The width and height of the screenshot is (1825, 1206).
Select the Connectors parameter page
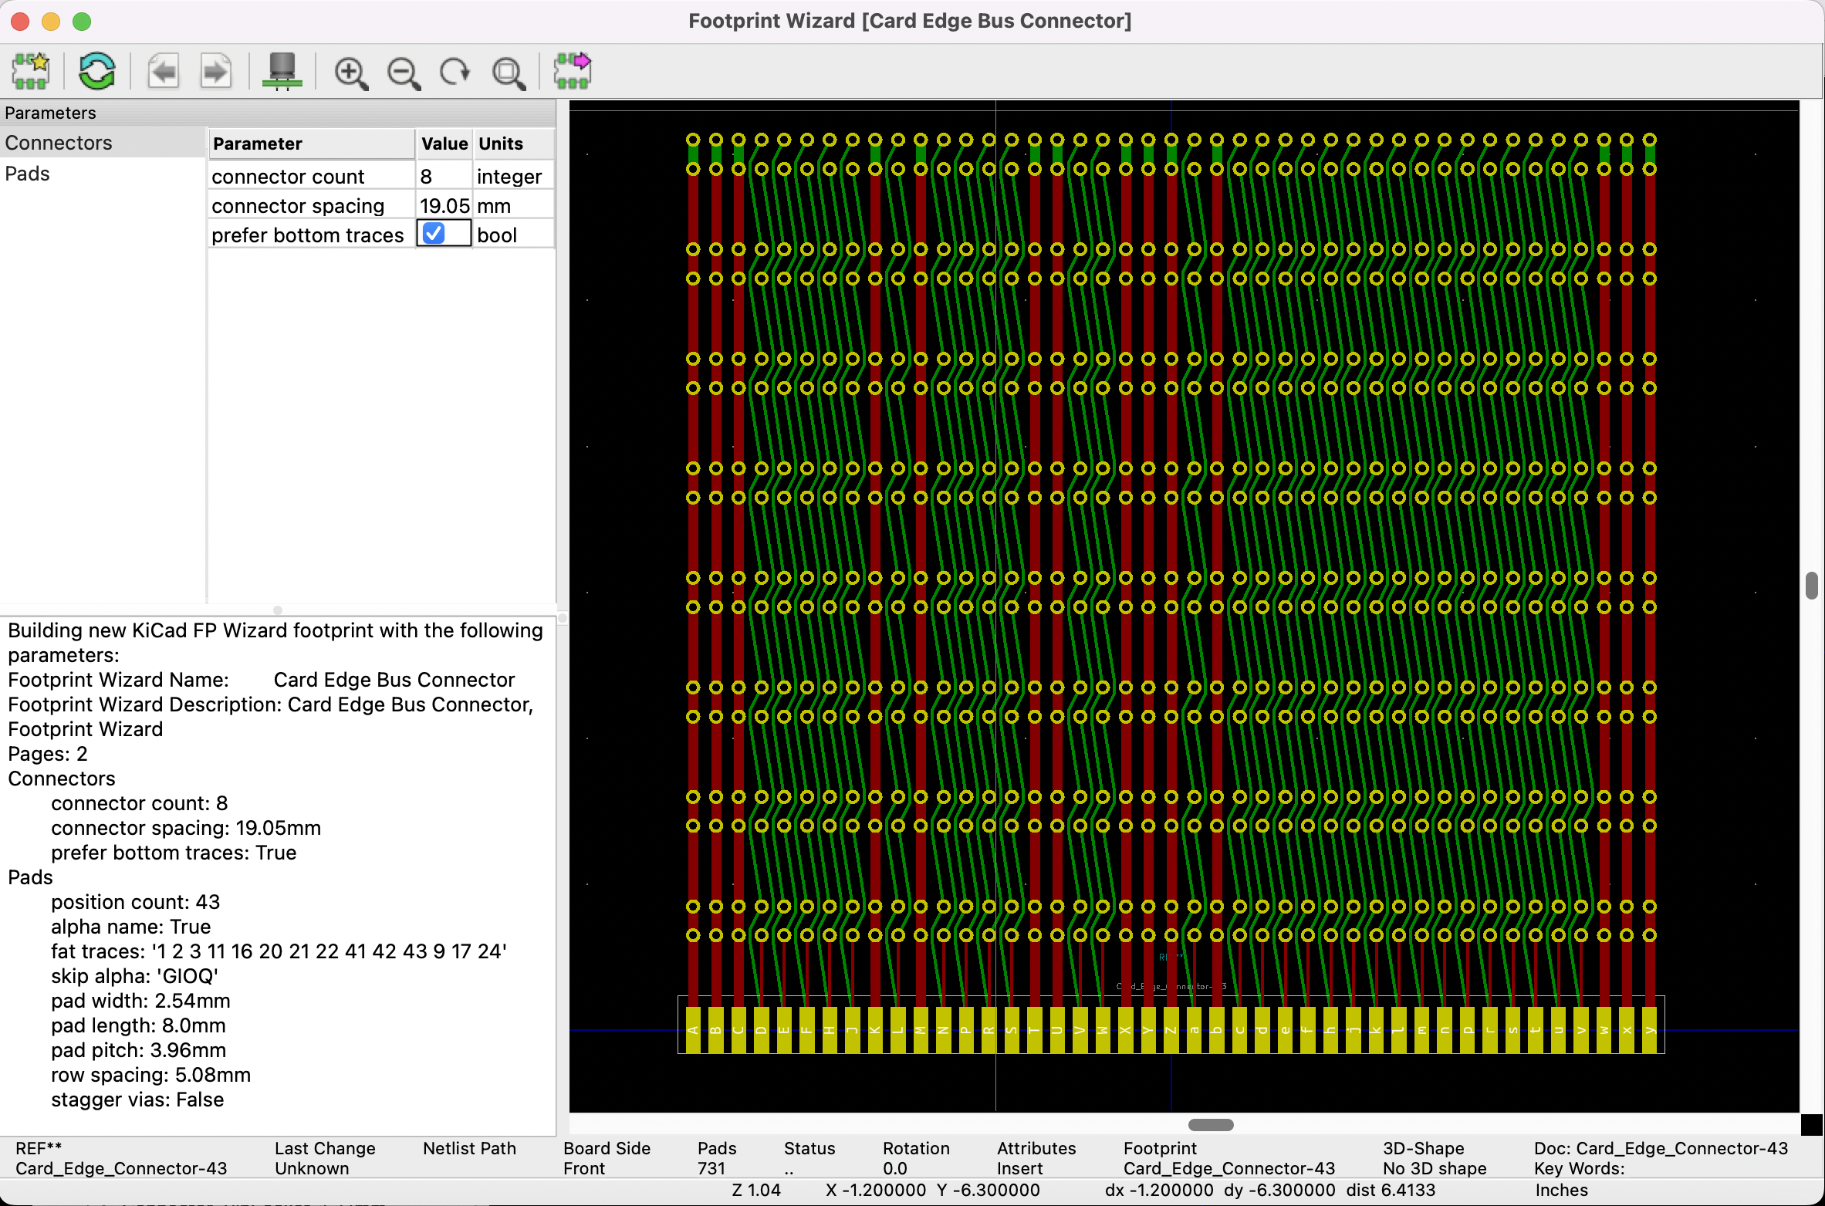(x=59, y=143)
